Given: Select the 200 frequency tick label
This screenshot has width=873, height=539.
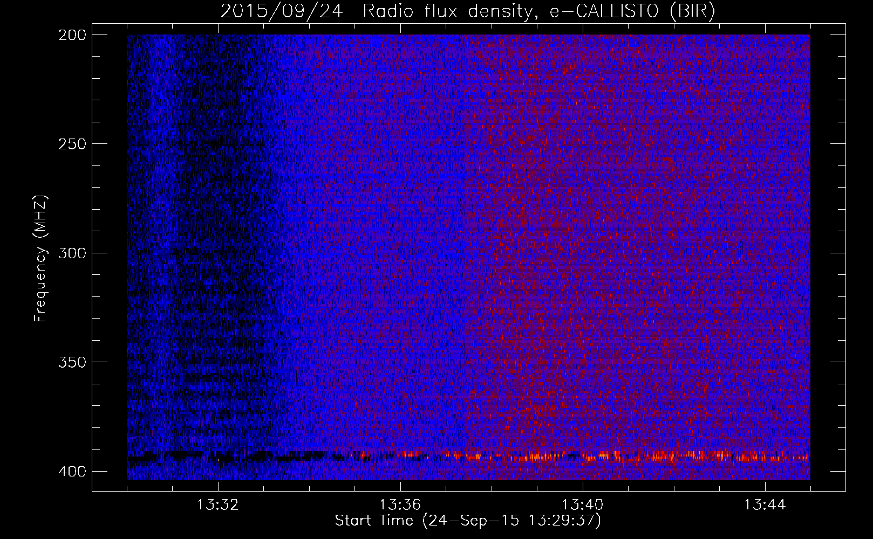Looking at the screenshot, I should pyautogui.click(x=72, y=35).
